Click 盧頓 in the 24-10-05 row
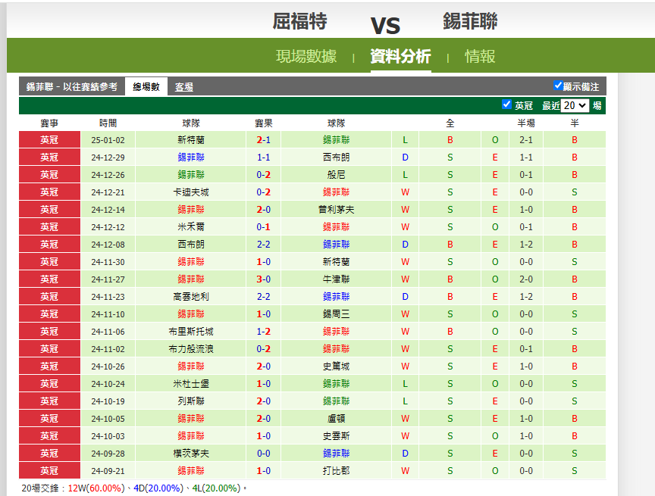 pyautogui.click(x=337, y=419)
